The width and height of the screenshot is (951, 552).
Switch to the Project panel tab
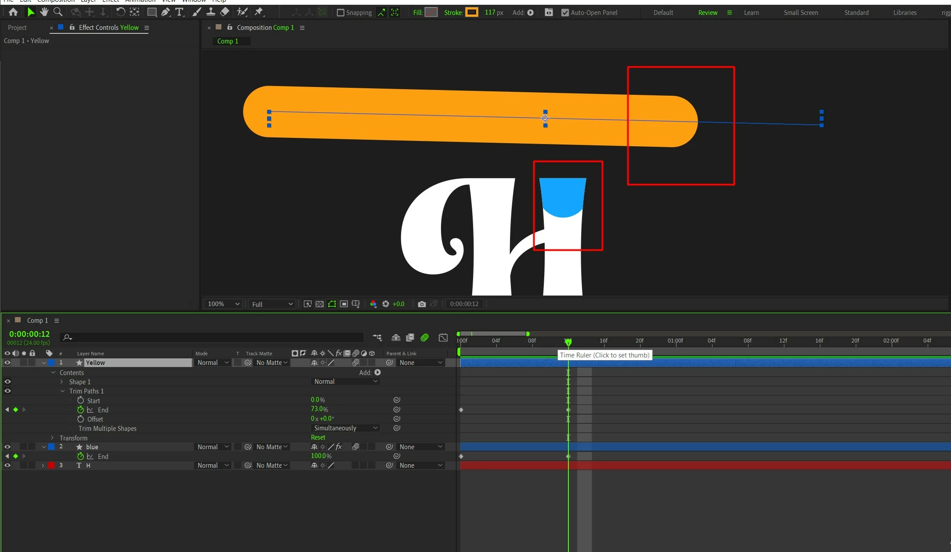tap(17, 28)
